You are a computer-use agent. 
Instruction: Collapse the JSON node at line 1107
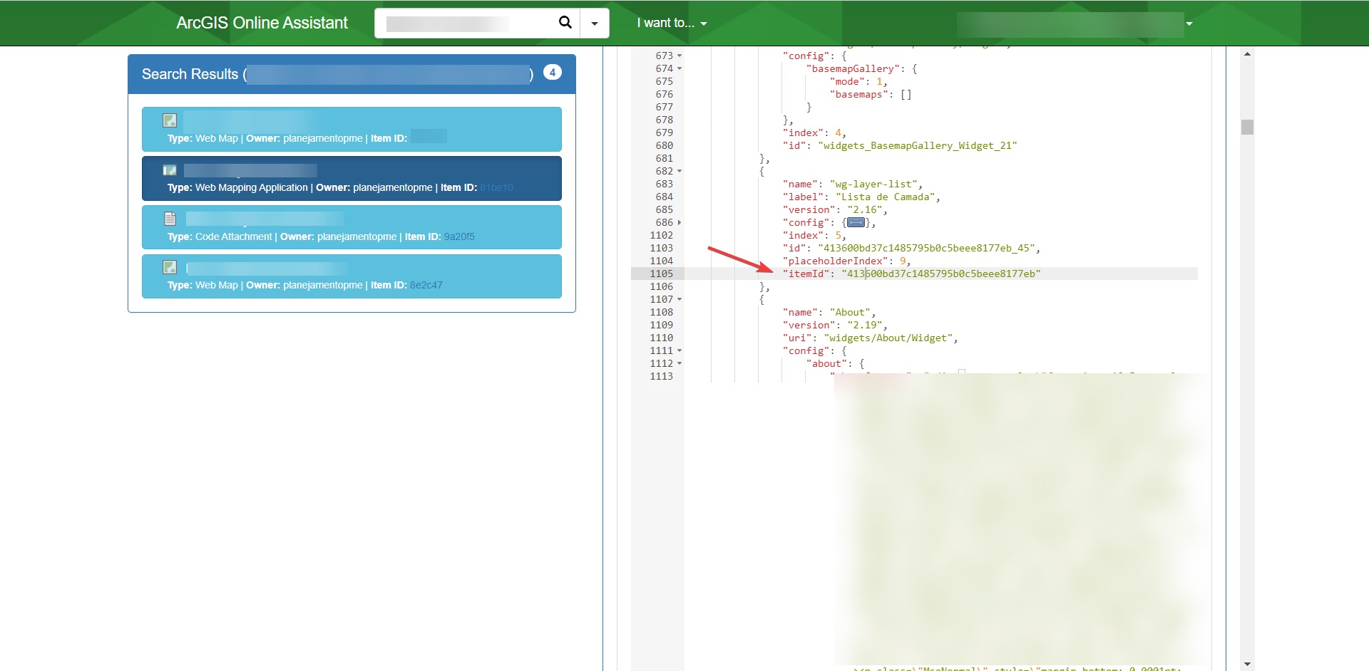coord(679,299)
